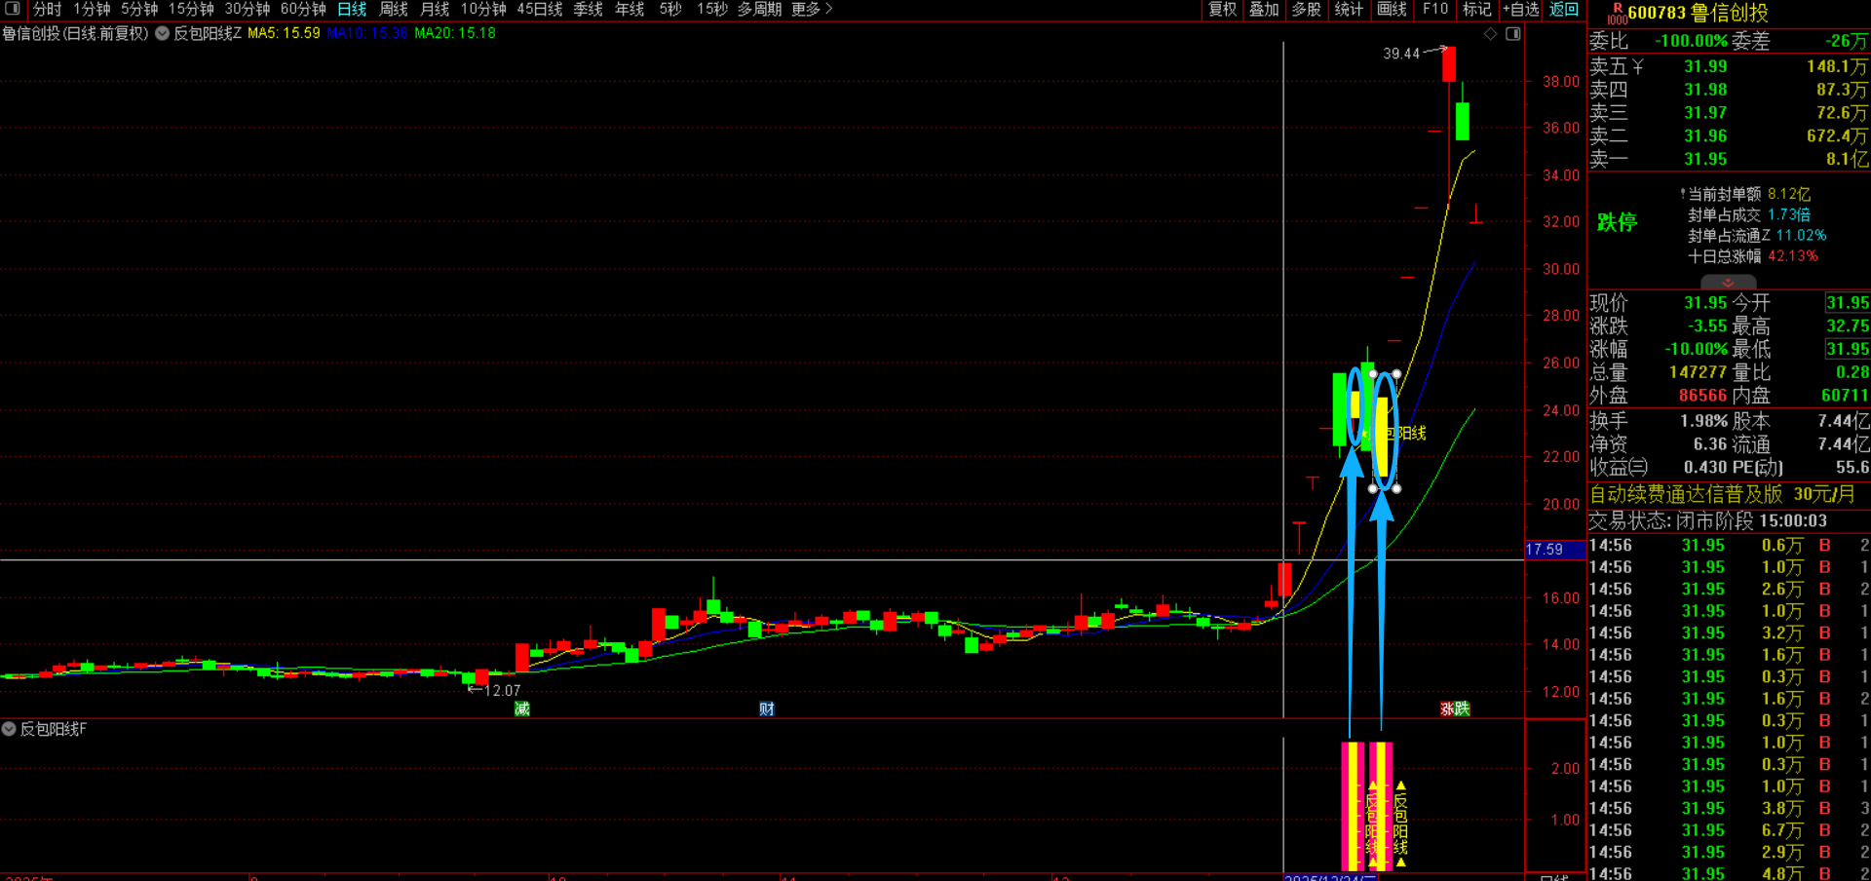The image size is (1871, 881).
Task: Click the 最高 32.75 value
Action: (x=1848, y=326)
